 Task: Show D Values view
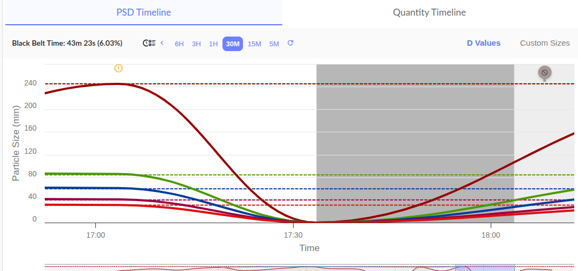click(x=483, y=43)
